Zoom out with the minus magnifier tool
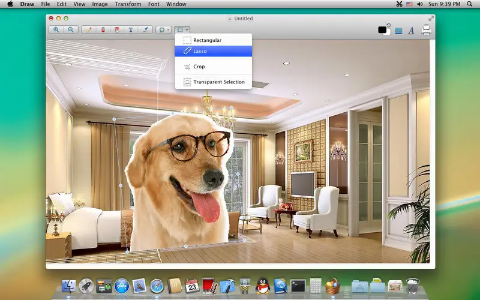Screen dimensions: 480x300 pyautogui.click(x=71, y=29)
